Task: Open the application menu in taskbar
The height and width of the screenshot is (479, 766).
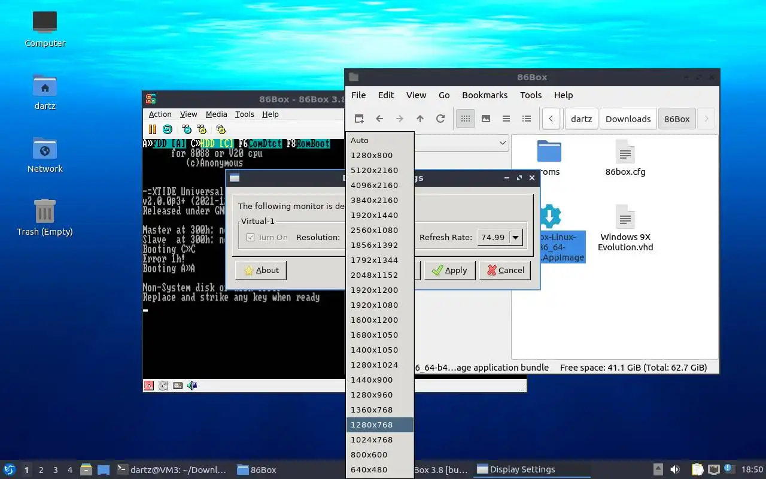Action: 9,469
